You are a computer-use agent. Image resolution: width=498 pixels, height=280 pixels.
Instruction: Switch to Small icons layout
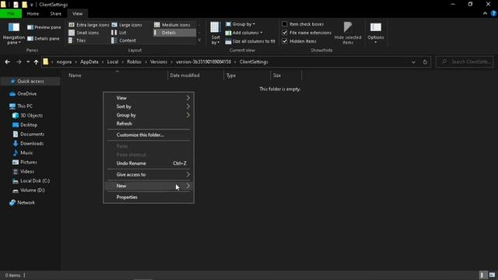click(x=84, y=33)
